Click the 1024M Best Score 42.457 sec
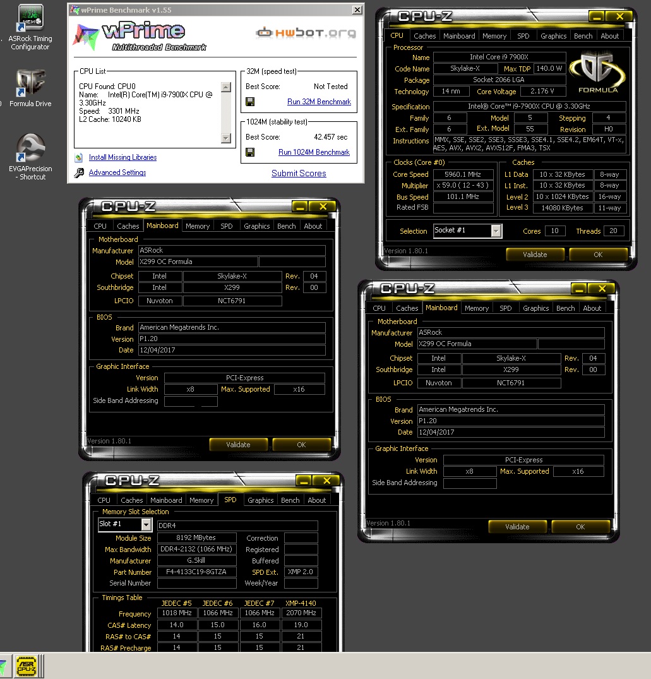The width and height of the screenshot is (651, 679). pos(331,137)
